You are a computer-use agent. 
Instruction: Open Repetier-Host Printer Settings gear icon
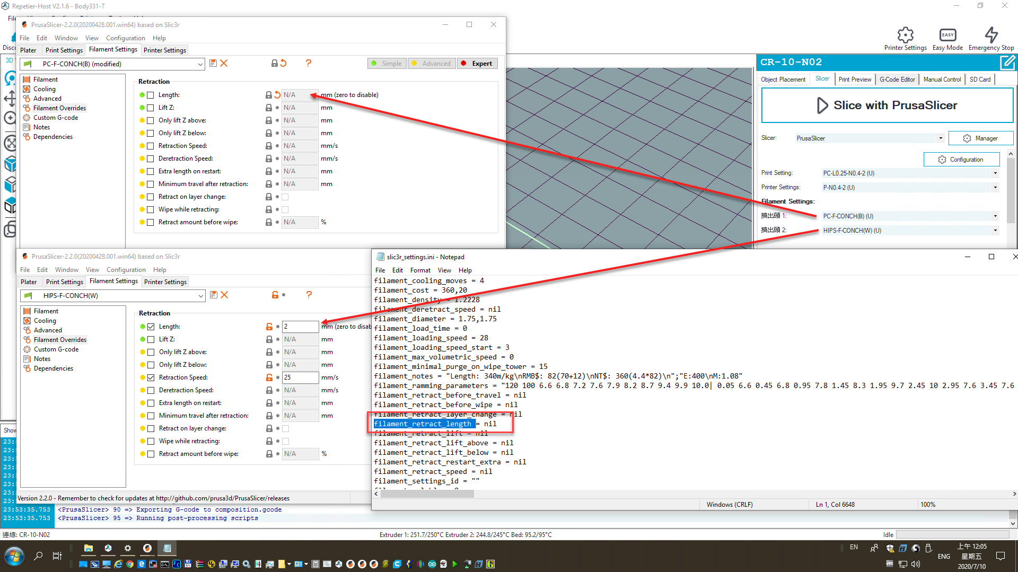[x=906, y=35]
